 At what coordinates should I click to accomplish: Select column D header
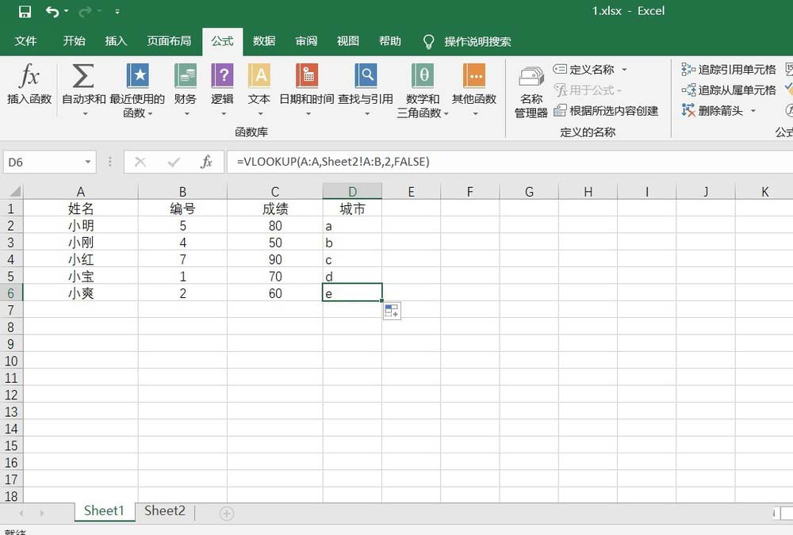tap(353, 192)
